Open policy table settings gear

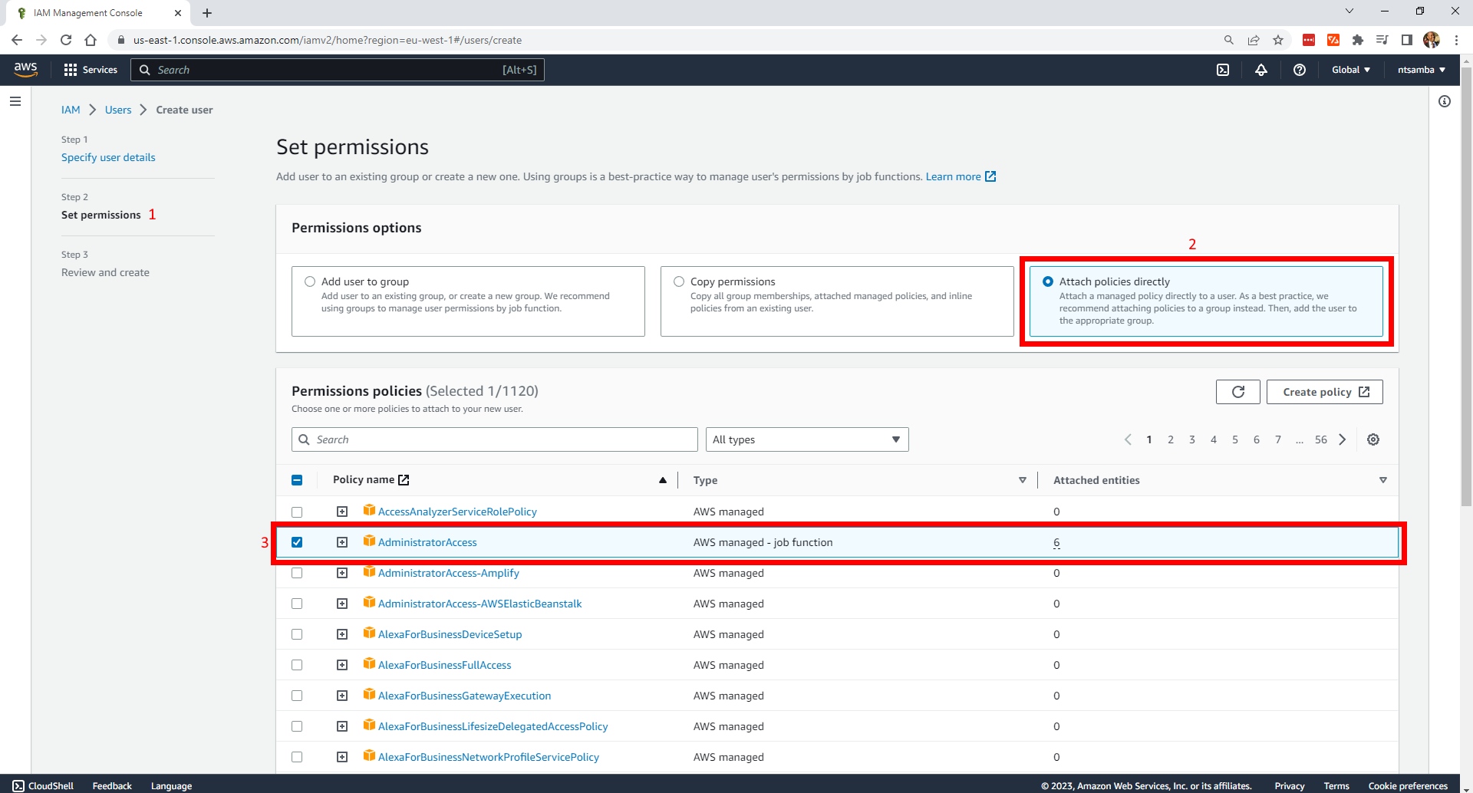pyautogui.click(x=1373, y=439)
